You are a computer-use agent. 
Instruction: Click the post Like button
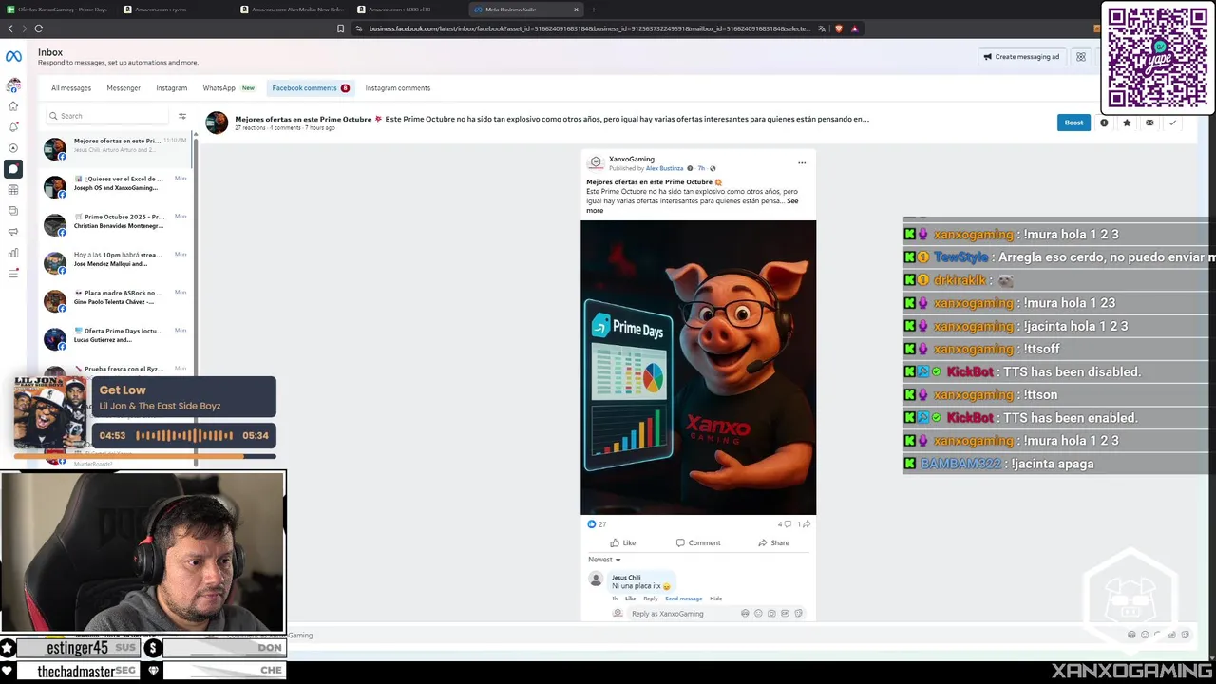coord(623,543)
